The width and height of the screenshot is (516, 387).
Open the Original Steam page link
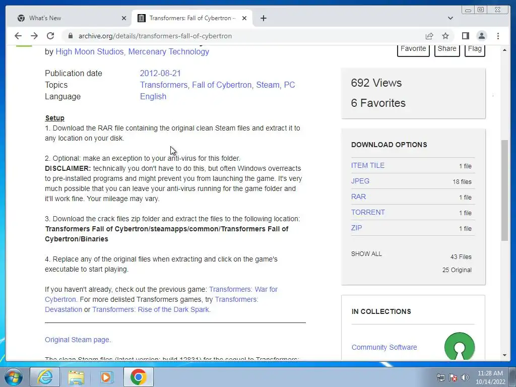[x=77, y=340]
